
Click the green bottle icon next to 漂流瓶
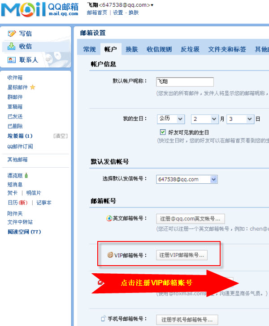26,175
